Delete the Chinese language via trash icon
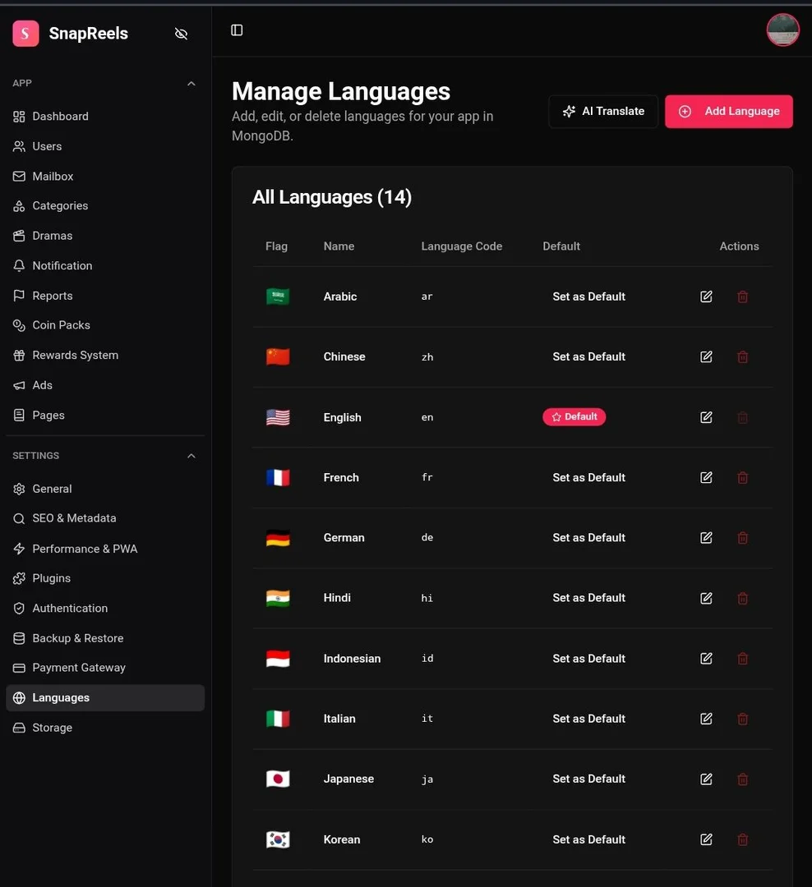This screenshot has width=812, height=887. click(742, 357)
